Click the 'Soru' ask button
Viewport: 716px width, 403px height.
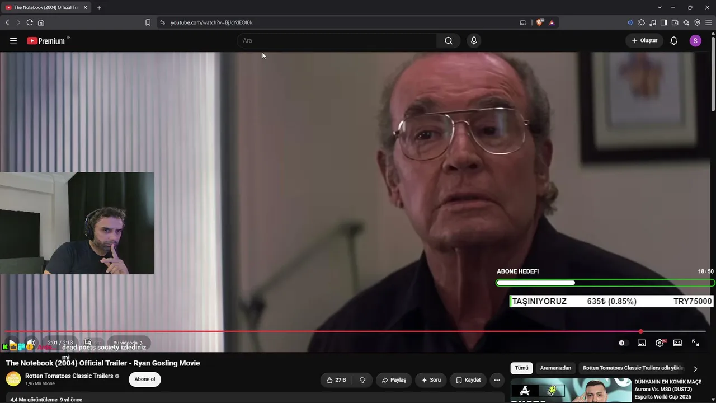pos(431,380)
